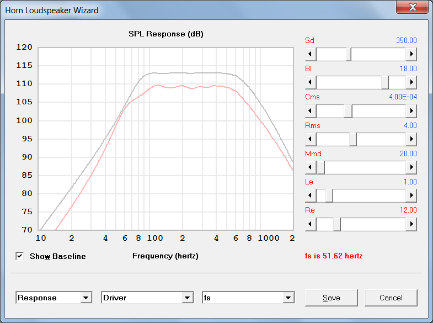The height and width of the screenshot is (323, 433).
Task: Increase Mmd with the right arrow
Action: (411, 167)
